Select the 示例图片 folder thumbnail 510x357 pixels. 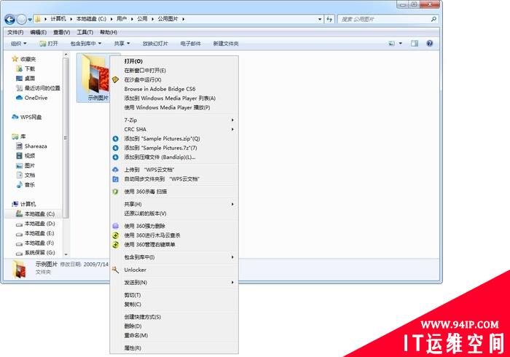pos(94,77)
